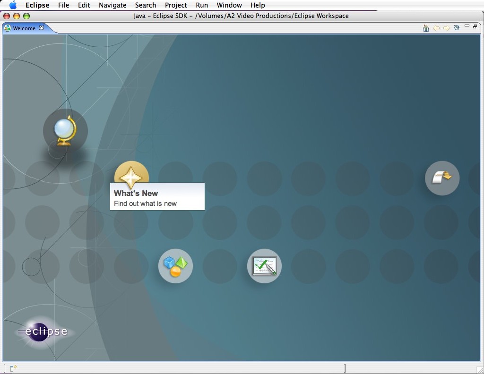Minimize the Welcome view panel
Screen dimensions: 484x374
(467, 26)
